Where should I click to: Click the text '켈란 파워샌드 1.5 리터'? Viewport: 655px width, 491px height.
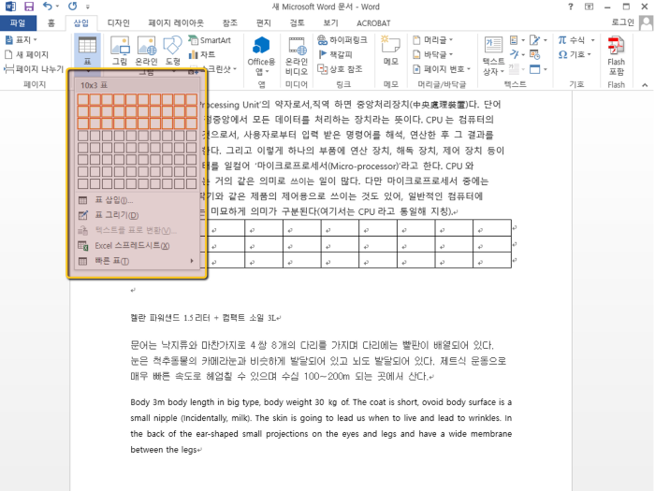point(170,318)
